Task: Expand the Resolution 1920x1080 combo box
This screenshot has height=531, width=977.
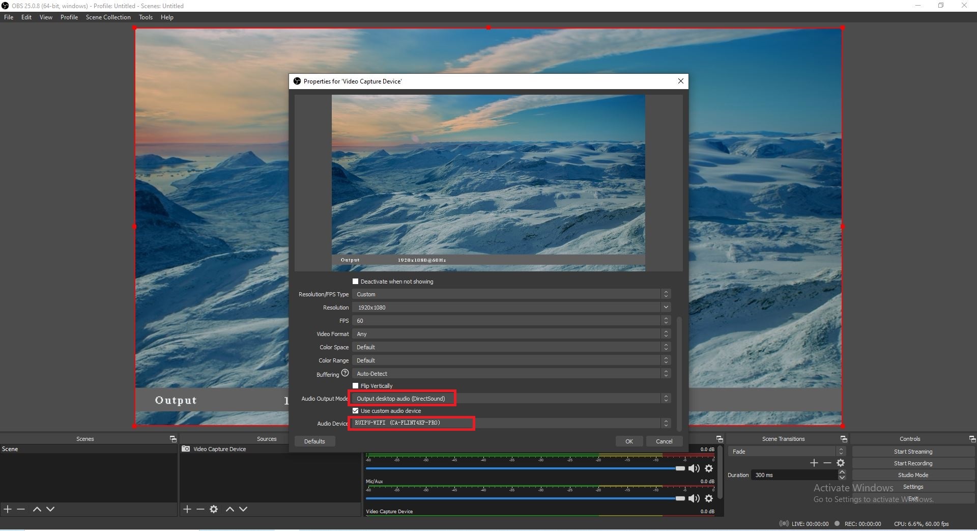Action: 511,308
